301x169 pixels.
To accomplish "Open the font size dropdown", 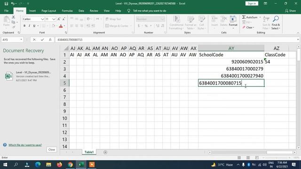I will pos(54,19).
